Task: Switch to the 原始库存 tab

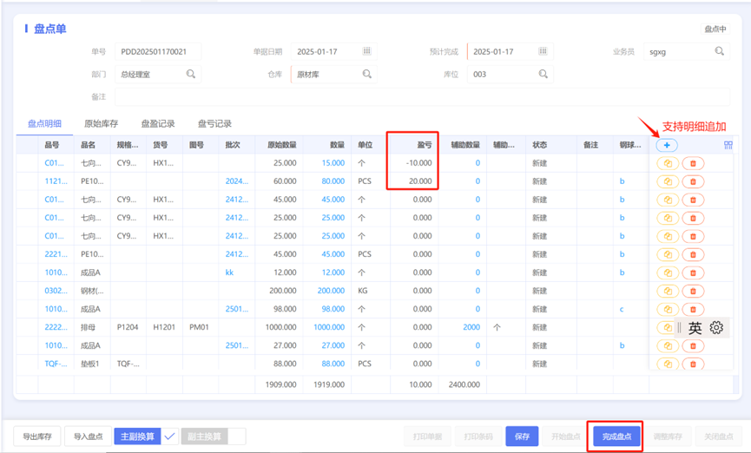Action: [101, 123]
